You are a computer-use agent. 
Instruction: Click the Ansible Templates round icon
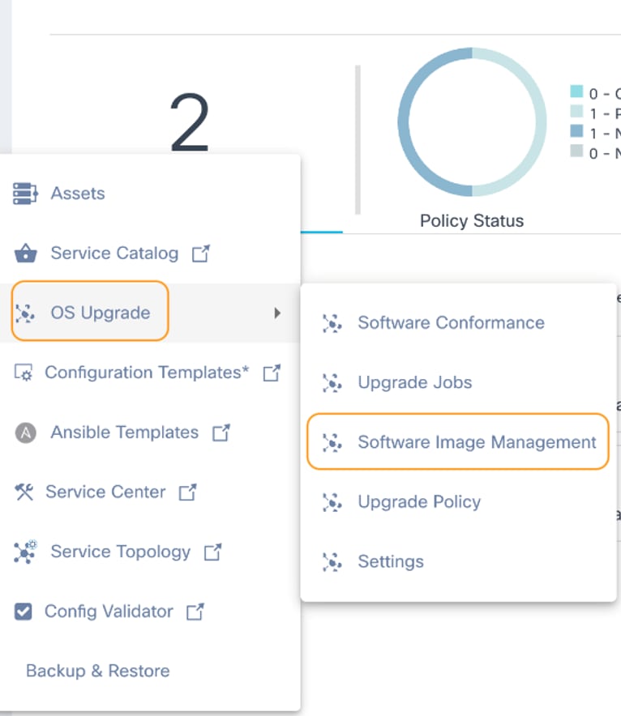(26, 433)
